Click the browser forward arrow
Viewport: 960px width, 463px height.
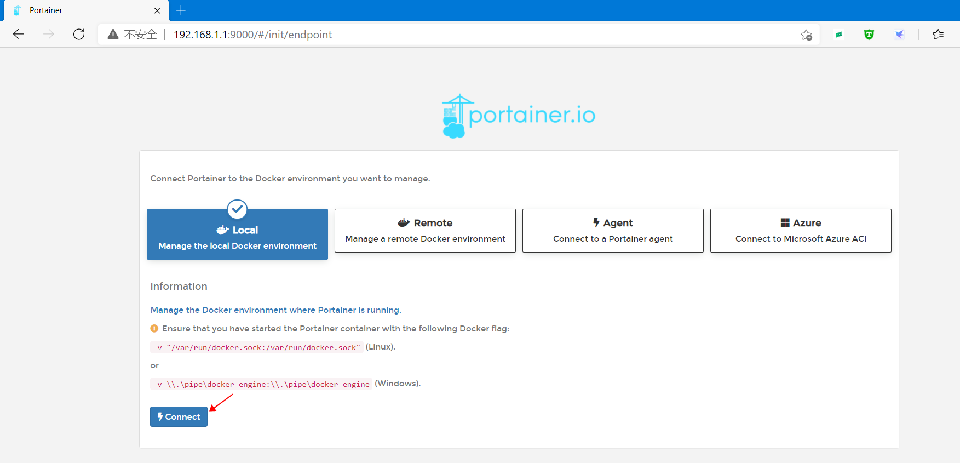point(49,35)
